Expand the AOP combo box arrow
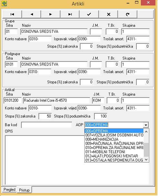This screenshot has height=196, width=158. tap(146, 125)
